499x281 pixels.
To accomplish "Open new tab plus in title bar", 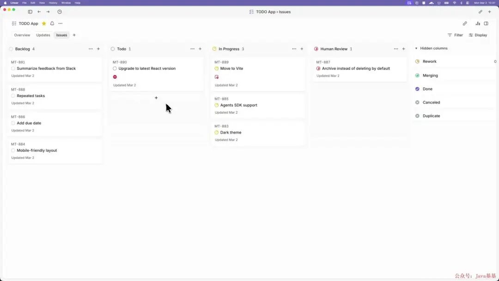I will (x=489, y=12).
